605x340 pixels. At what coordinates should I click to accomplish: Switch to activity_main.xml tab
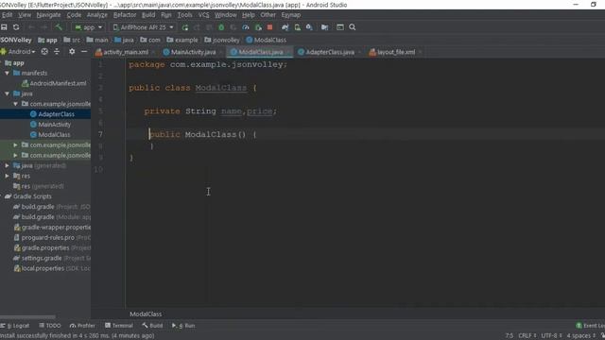(x=126, y=52)
